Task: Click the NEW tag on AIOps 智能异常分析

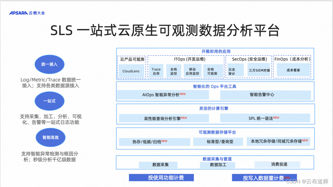Action: click(183, 94)
